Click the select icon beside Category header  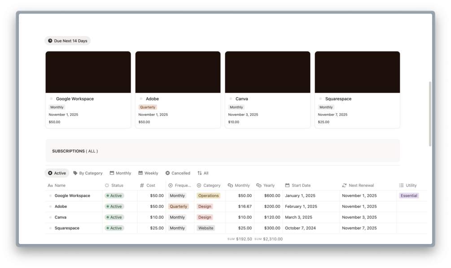[x=199, y=186]
